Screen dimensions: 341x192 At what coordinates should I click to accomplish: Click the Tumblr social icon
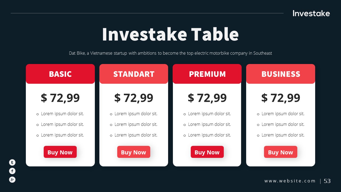12,162
